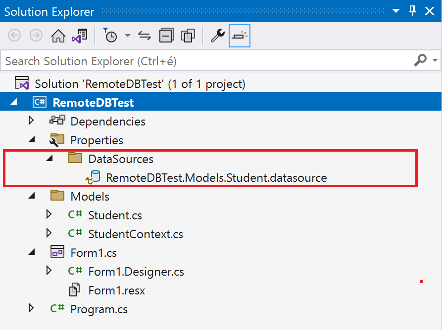Click Sync with Active Document arrows

[x=144, y=36]
